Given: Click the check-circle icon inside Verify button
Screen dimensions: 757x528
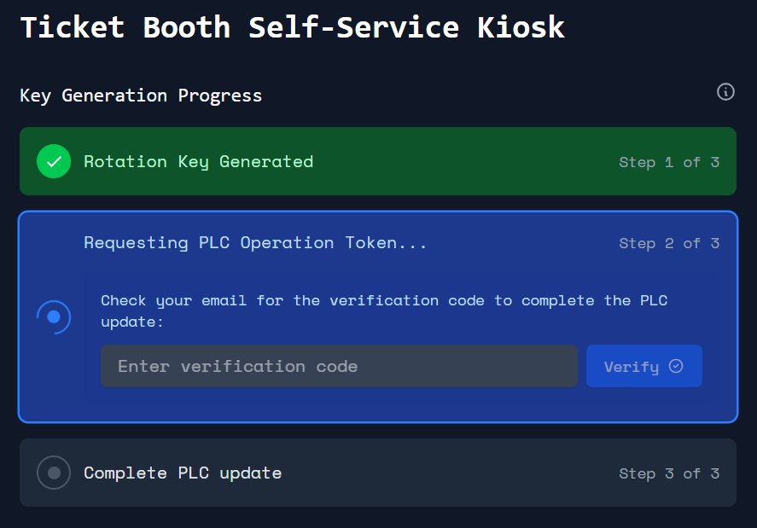Looking at the screenshot, I should click(x=676, y=366).
